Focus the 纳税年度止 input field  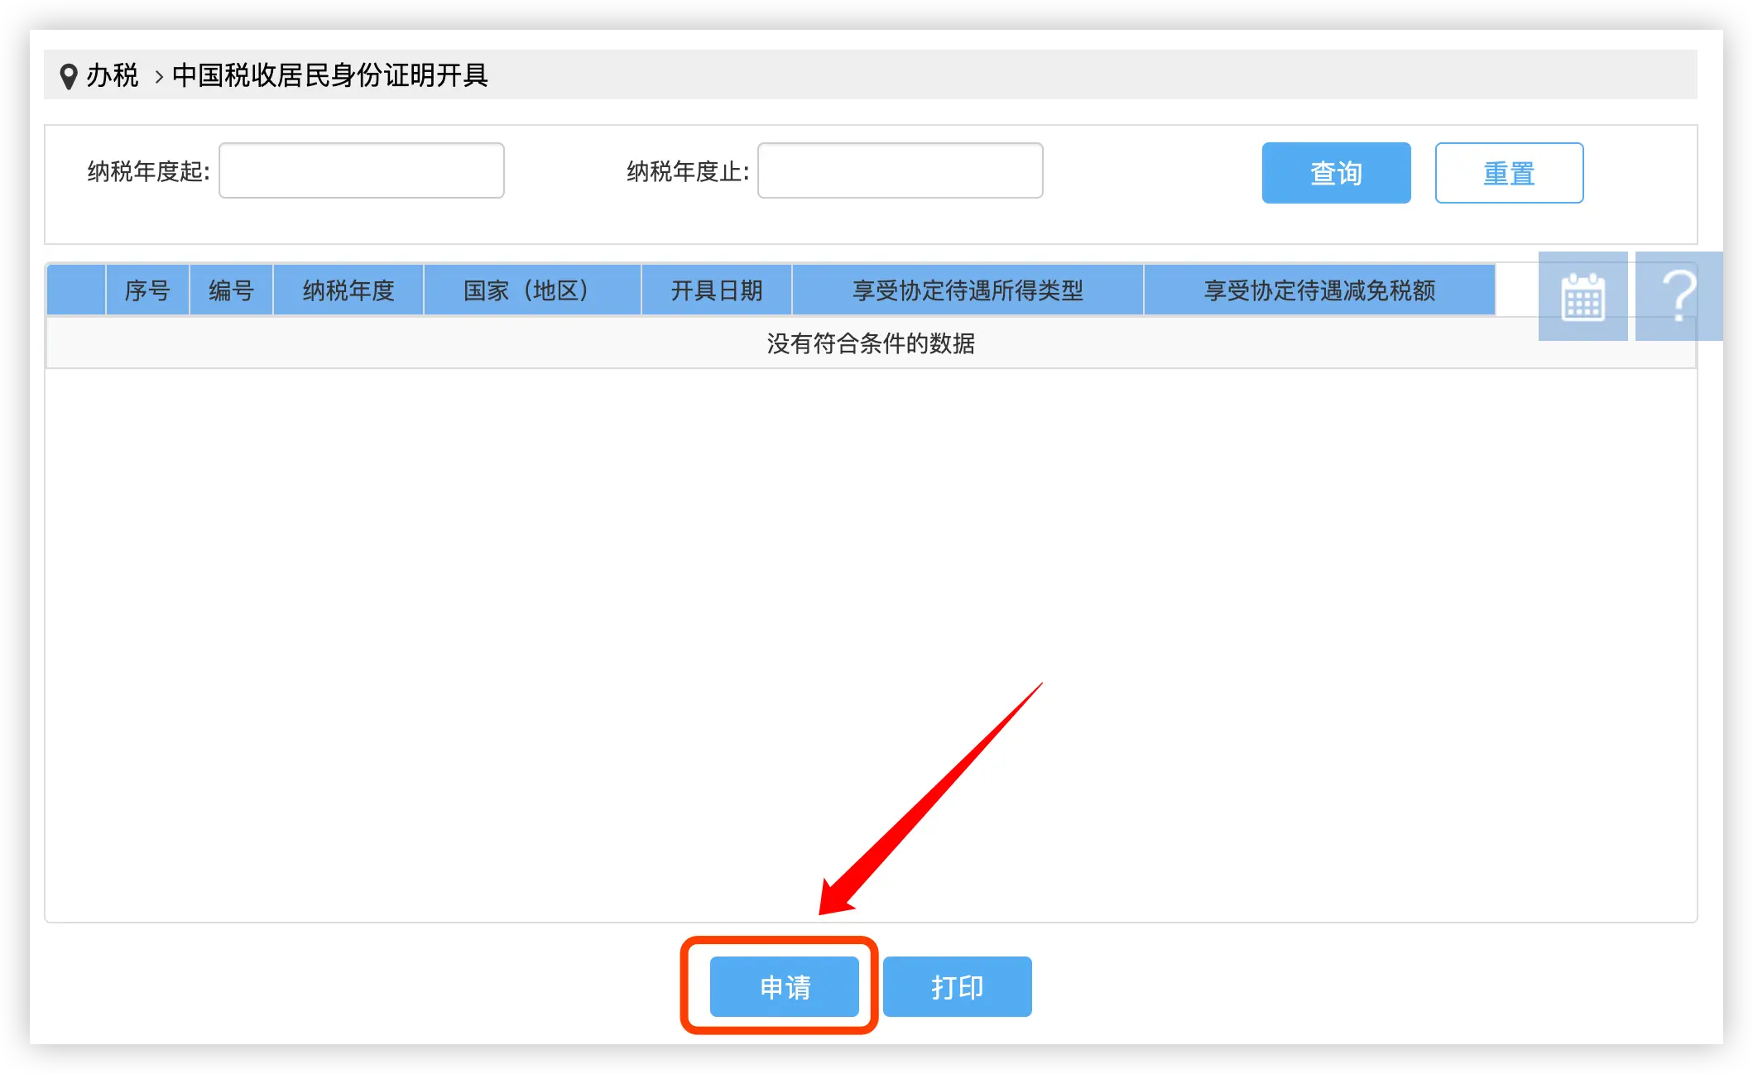pos(901,170)
